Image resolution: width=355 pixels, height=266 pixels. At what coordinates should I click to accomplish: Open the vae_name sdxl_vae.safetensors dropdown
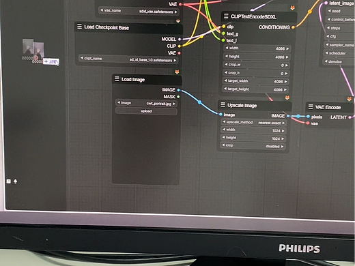point(139,11)
